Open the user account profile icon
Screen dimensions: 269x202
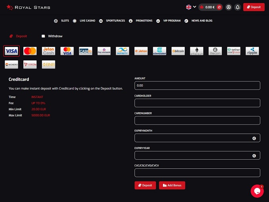click(229, 7)
